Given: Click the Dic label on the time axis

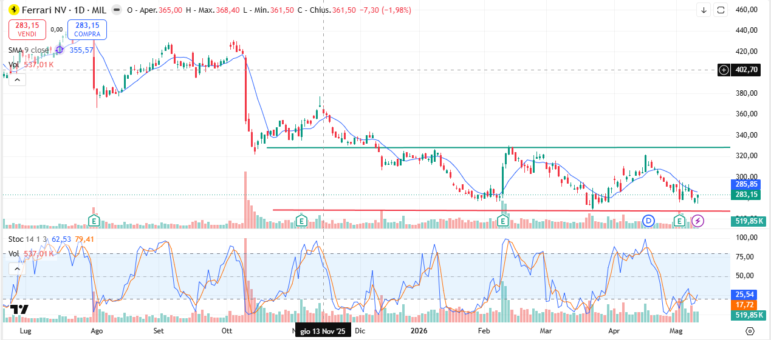Looking at the screenshot, I should coord(360,331).
